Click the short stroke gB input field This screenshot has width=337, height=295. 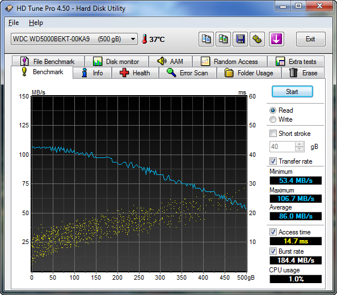(283, 147)
